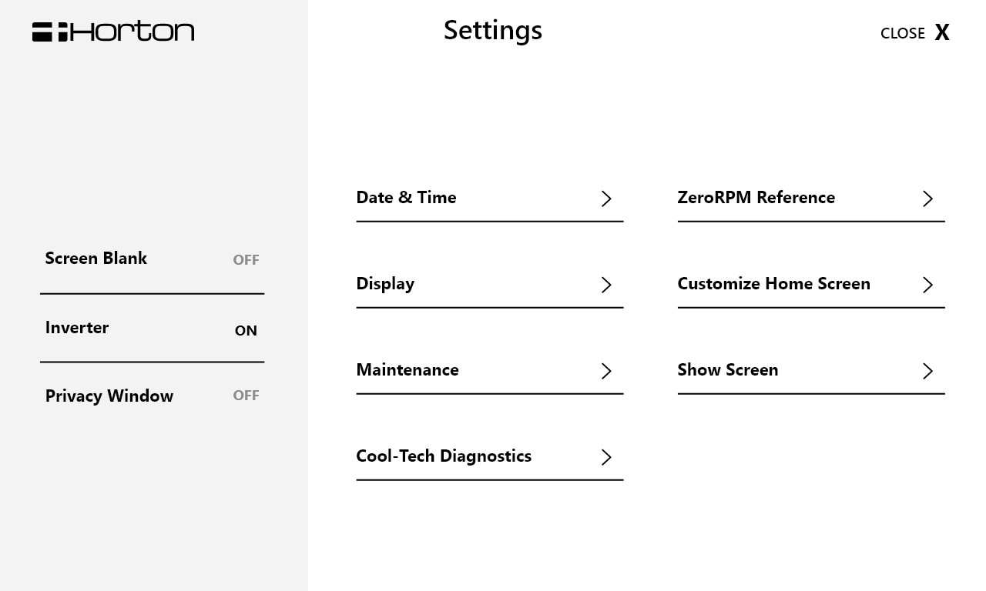986x591 pixels.
Task: Open Customize Home Screen label
Action: point(773,284)
